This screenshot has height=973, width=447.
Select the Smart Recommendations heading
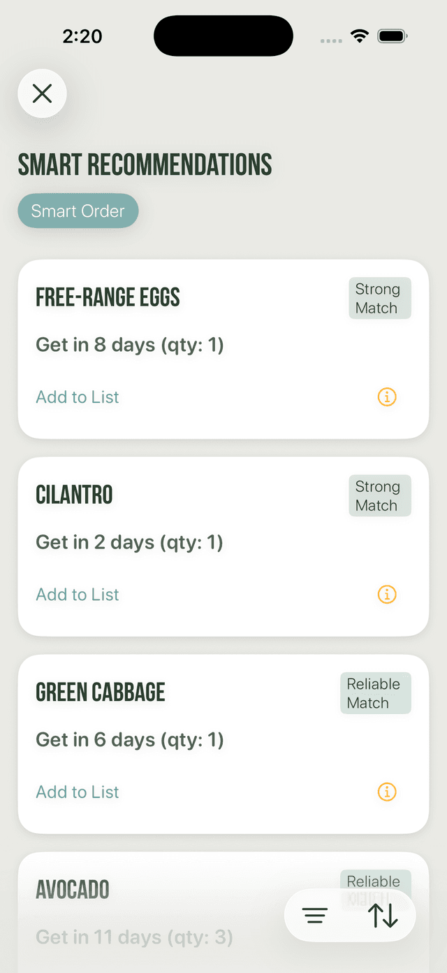145,165
